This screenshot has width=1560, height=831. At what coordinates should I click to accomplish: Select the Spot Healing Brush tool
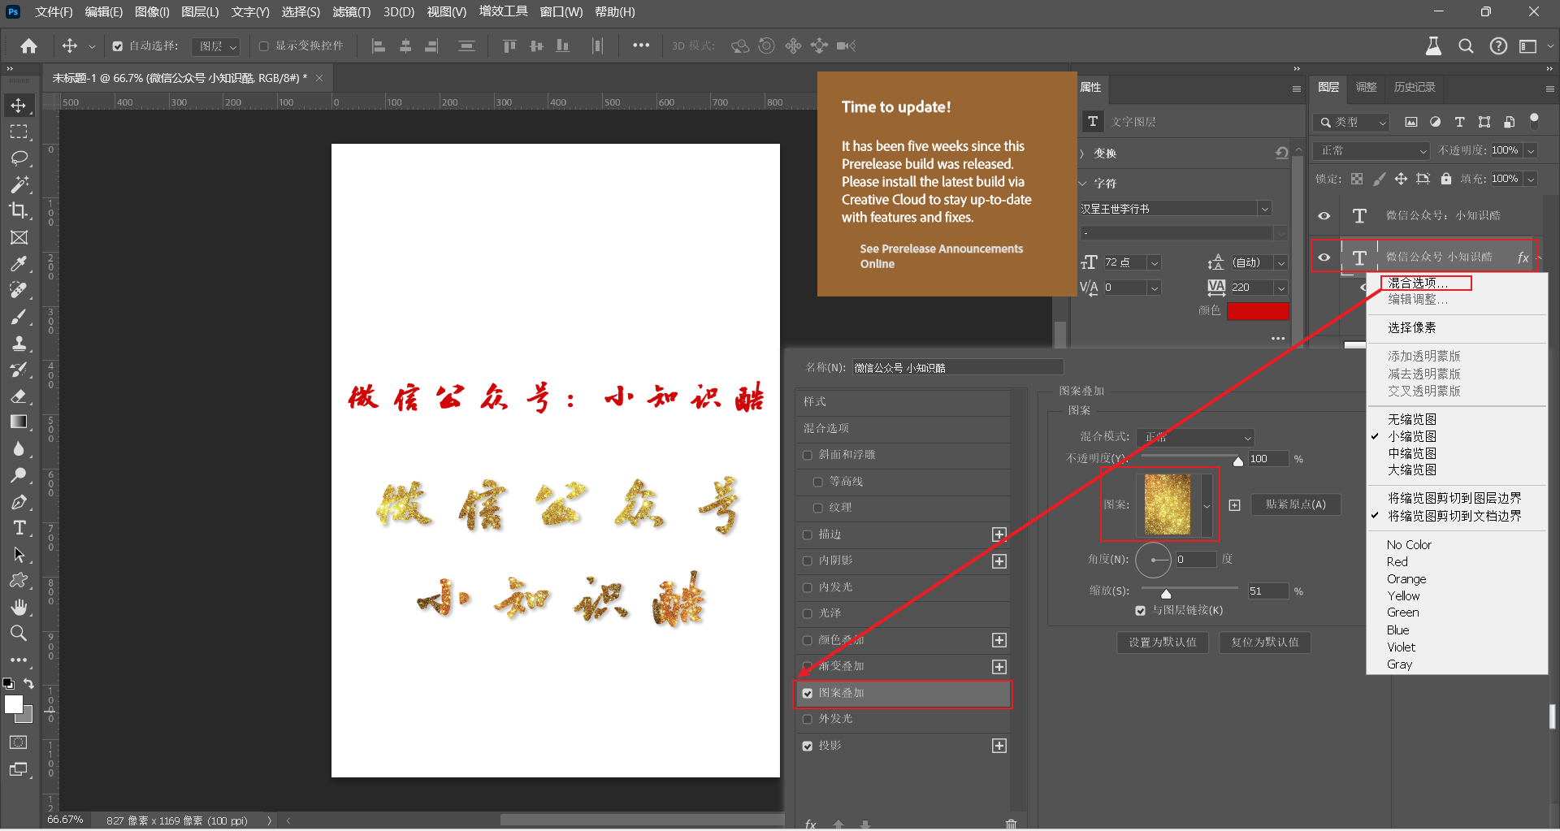point(19,290)
